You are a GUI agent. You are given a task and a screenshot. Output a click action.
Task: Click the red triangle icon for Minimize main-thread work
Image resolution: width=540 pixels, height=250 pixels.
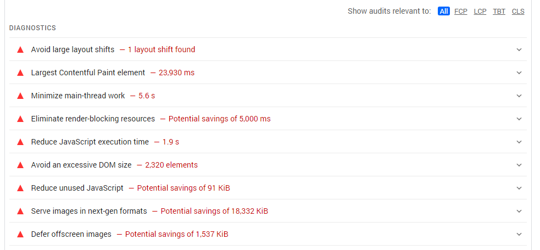click(20, 96)
